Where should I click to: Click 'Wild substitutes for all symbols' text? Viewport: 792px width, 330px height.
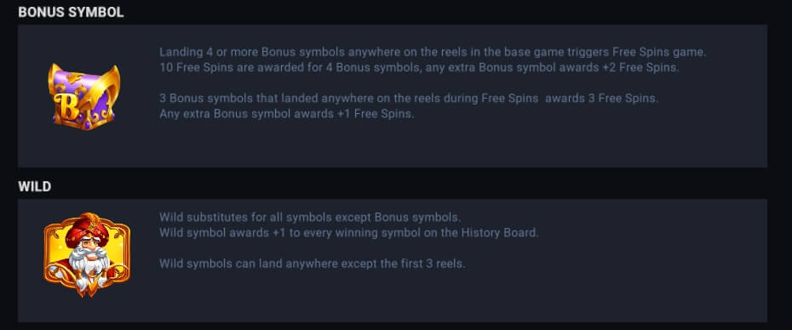(310, 218)
